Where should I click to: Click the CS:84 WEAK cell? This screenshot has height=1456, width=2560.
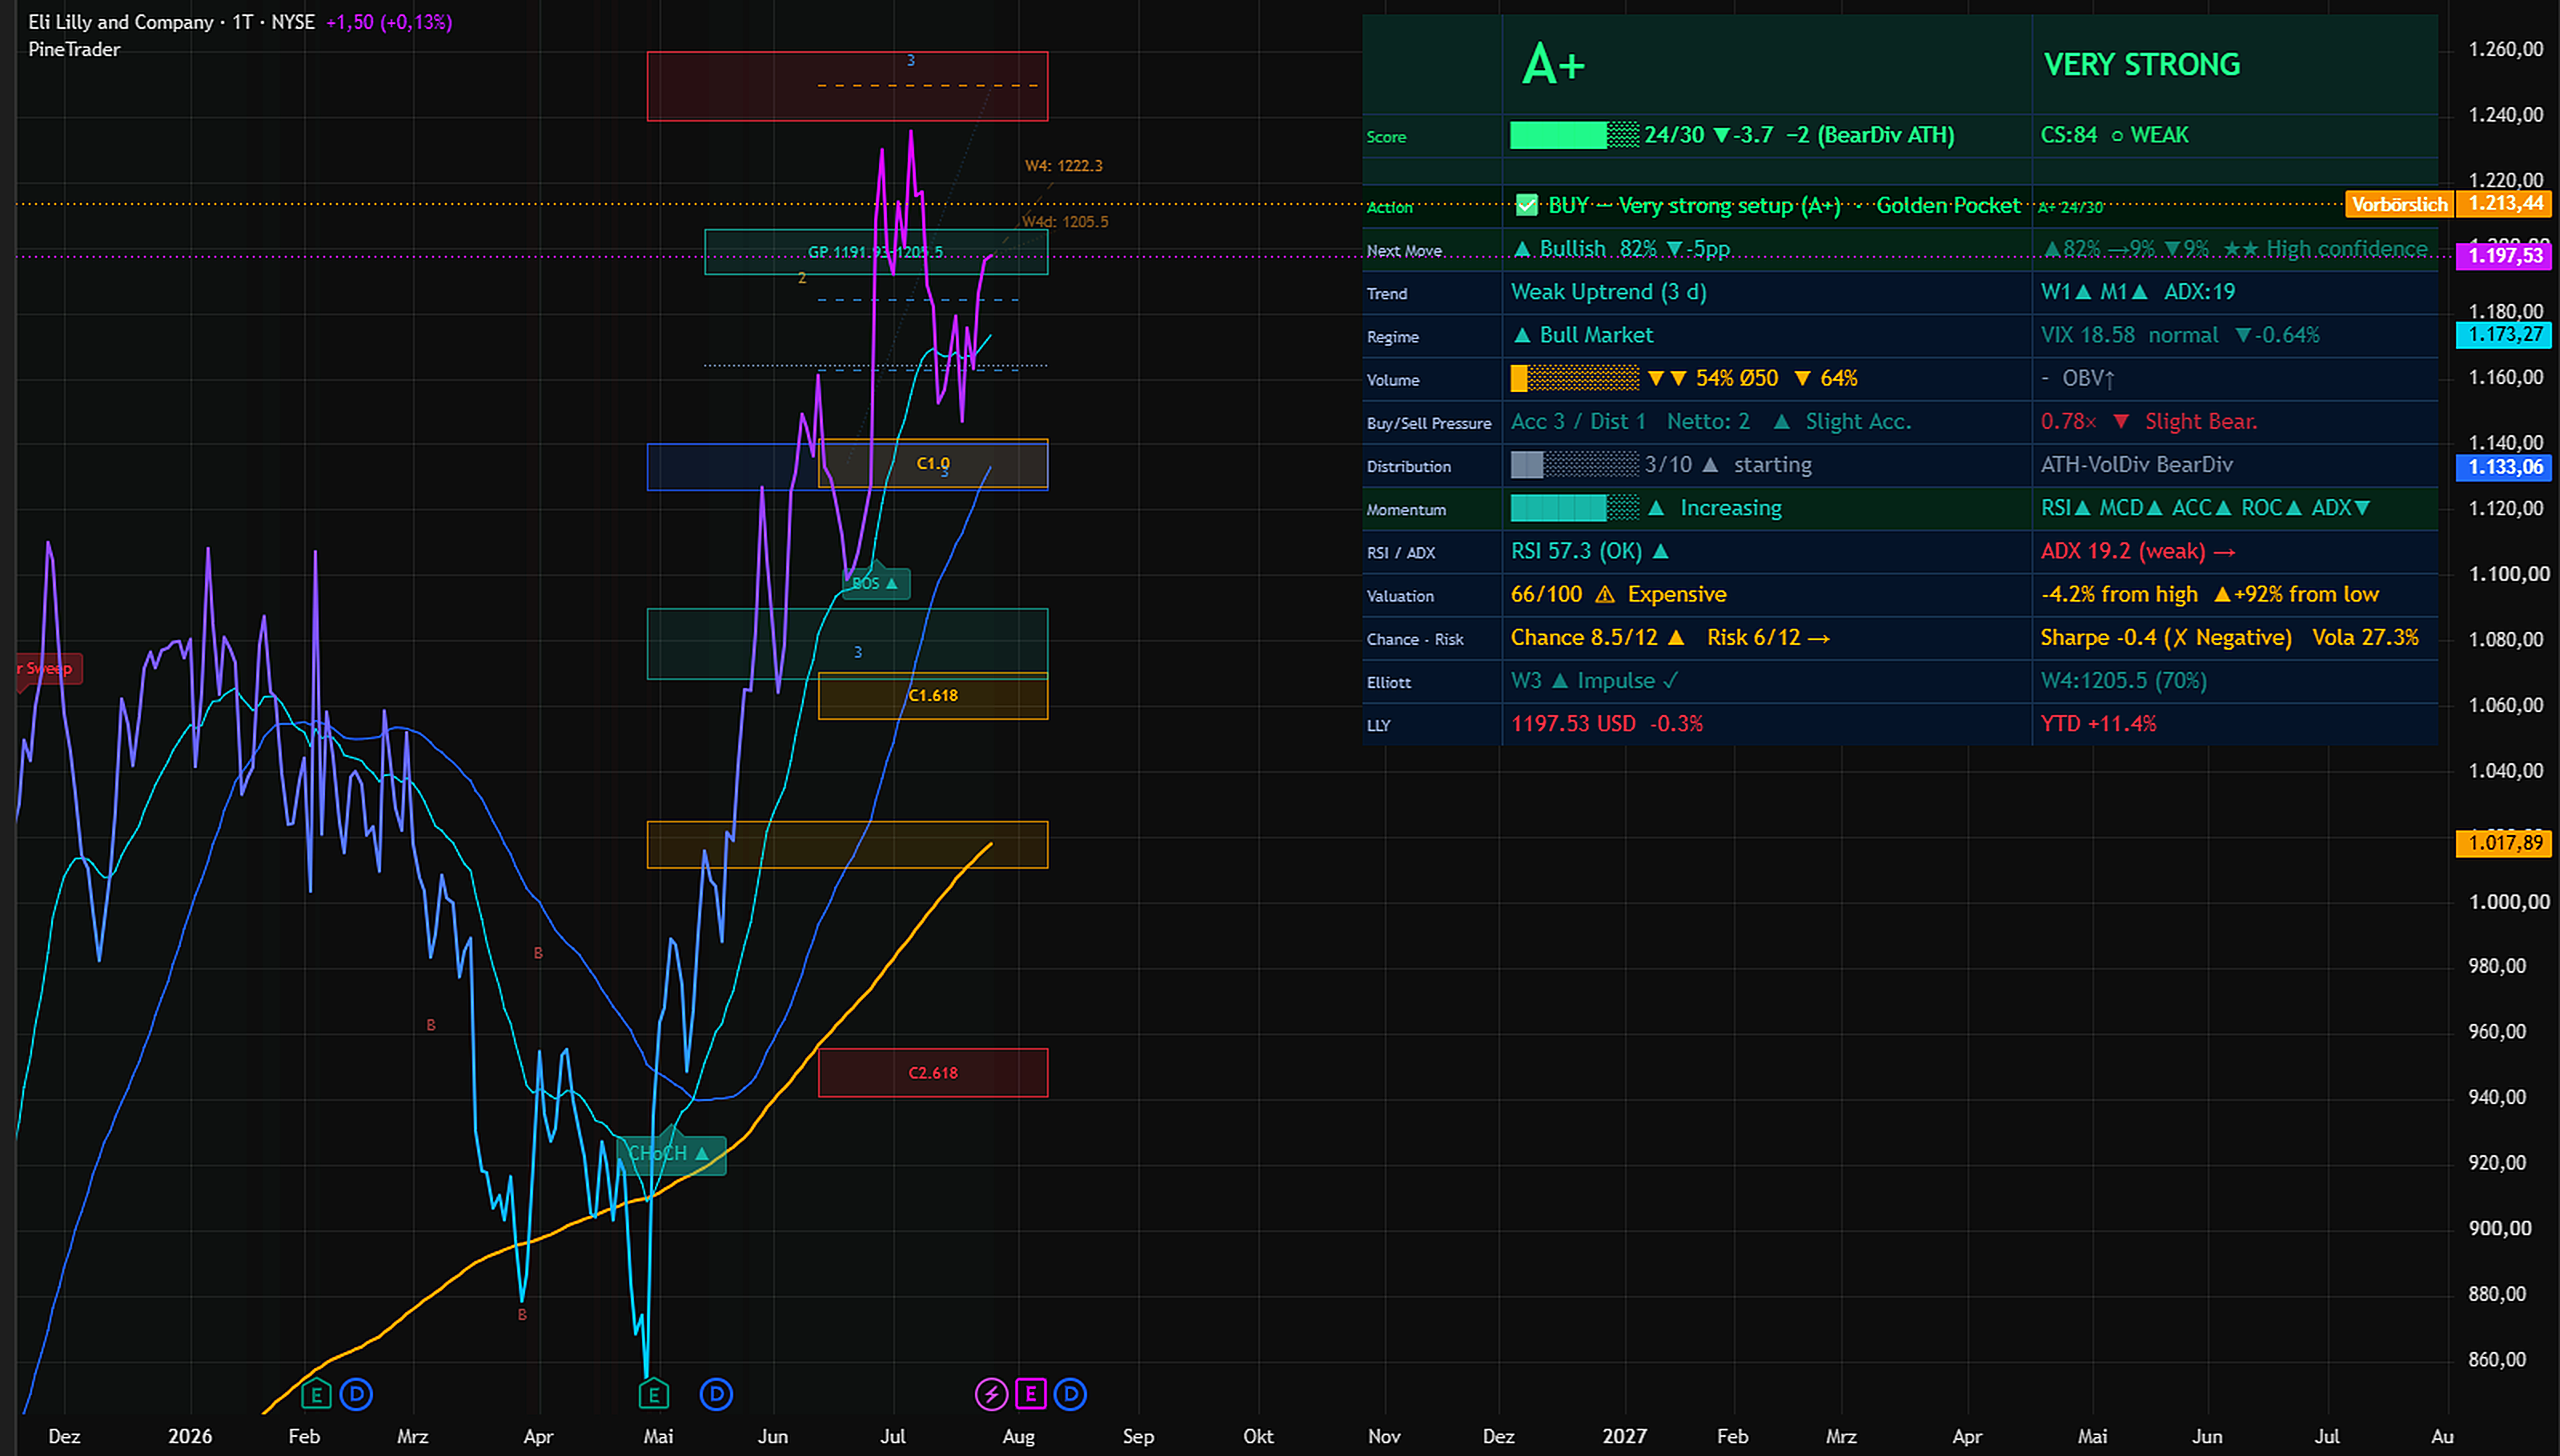(x=2235, y=135)
